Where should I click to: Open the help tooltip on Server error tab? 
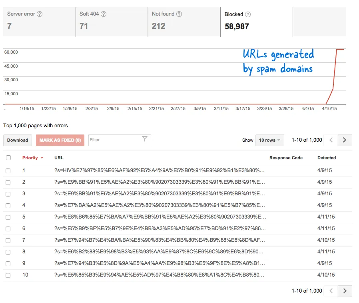[x=39, y=14]
